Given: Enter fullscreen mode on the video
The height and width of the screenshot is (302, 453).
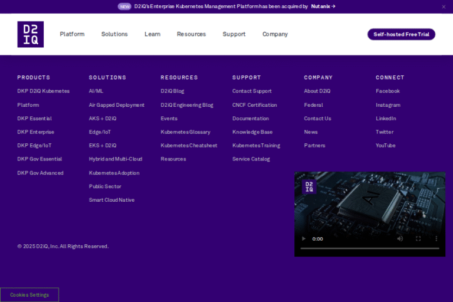Looking at the screenshot, I should point(418,239).
